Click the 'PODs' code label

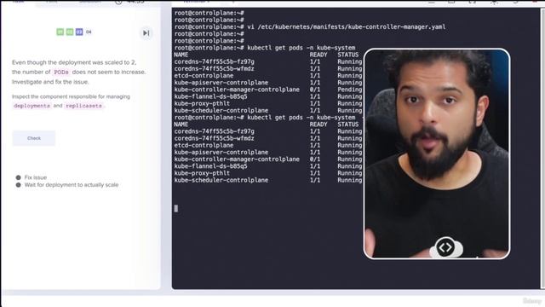pos(61,72)
